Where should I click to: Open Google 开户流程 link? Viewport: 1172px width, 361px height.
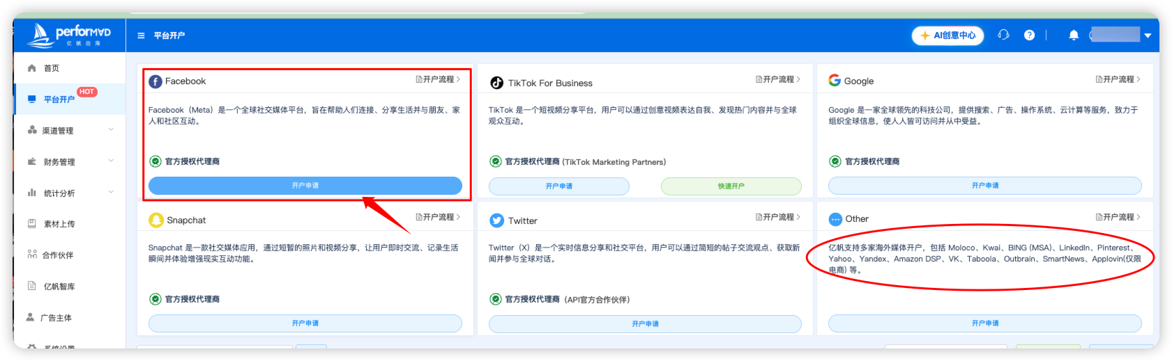tap(1118, 80)
